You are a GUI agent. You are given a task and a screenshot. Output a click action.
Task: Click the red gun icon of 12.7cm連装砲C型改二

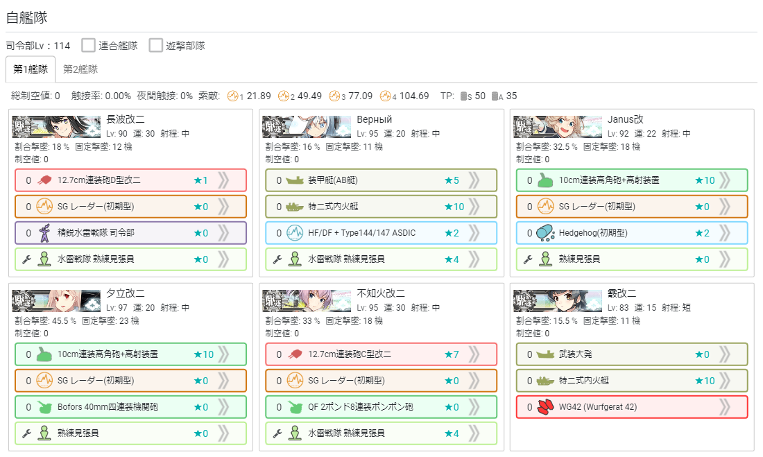[x=295, y=354]
